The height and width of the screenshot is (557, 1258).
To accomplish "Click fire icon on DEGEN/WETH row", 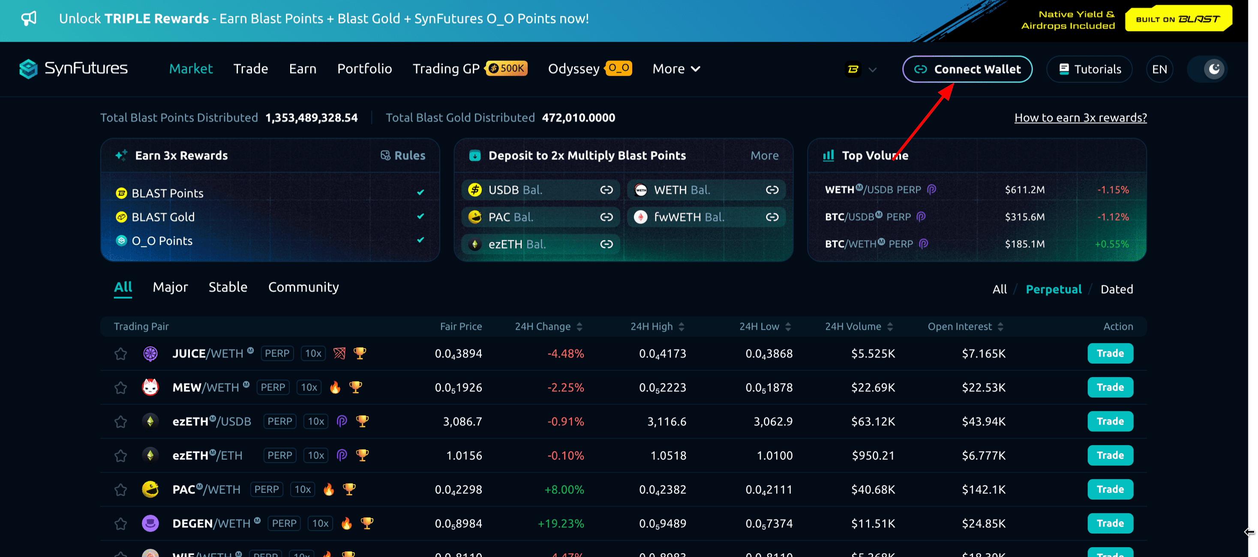I will (346, 523).
